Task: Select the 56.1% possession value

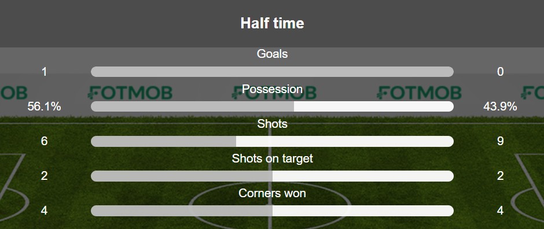Action: click(x=44, y=107)
